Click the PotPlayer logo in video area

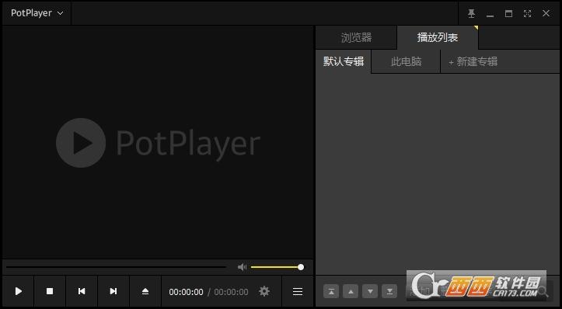[158, 143]
